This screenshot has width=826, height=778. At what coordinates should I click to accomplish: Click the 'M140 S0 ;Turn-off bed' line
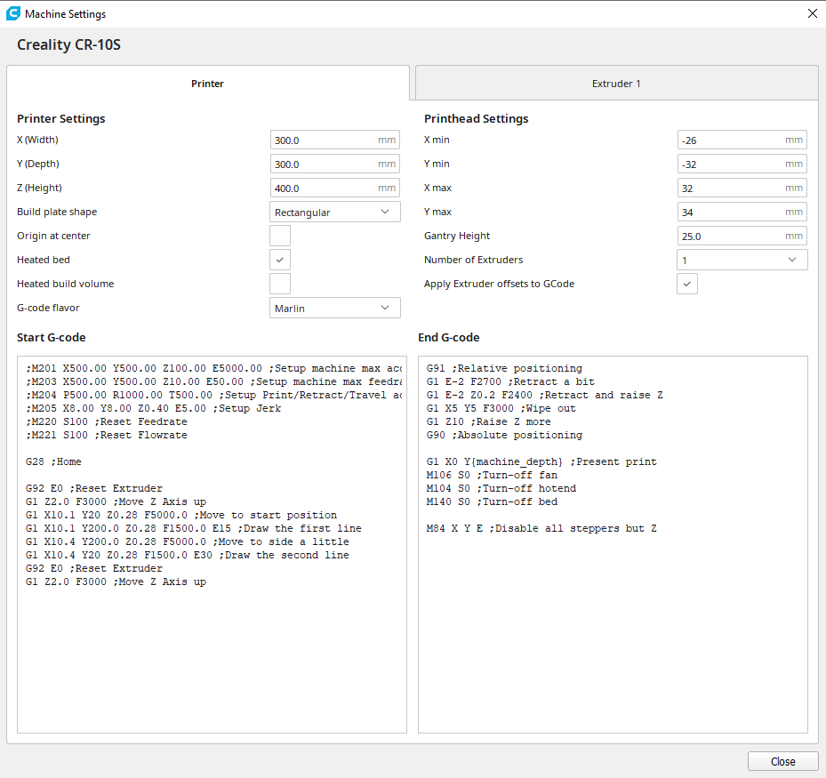492,501
